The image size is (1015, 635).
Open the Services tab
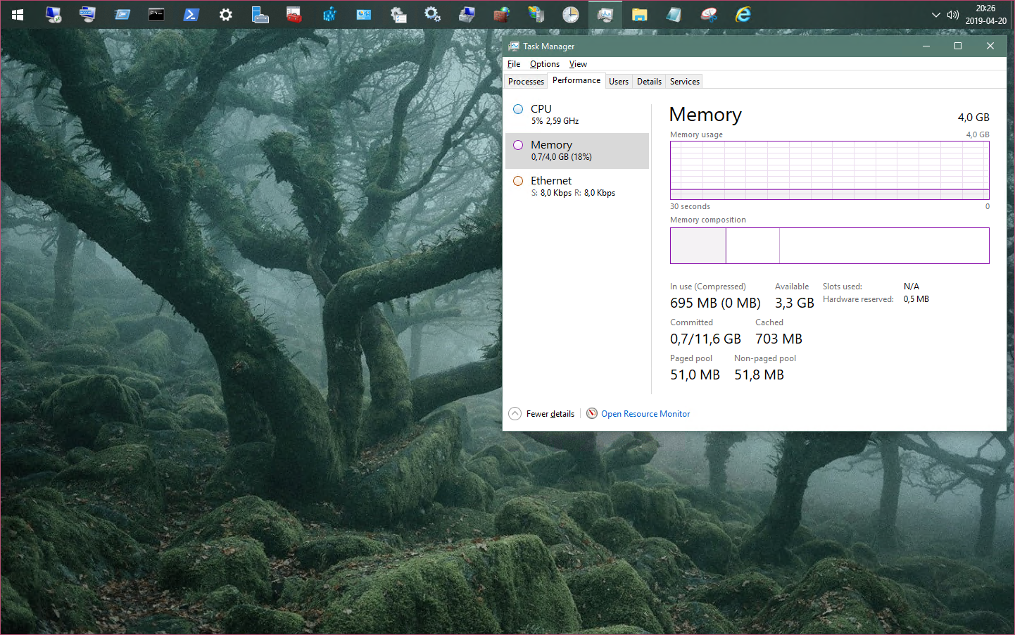685,82
